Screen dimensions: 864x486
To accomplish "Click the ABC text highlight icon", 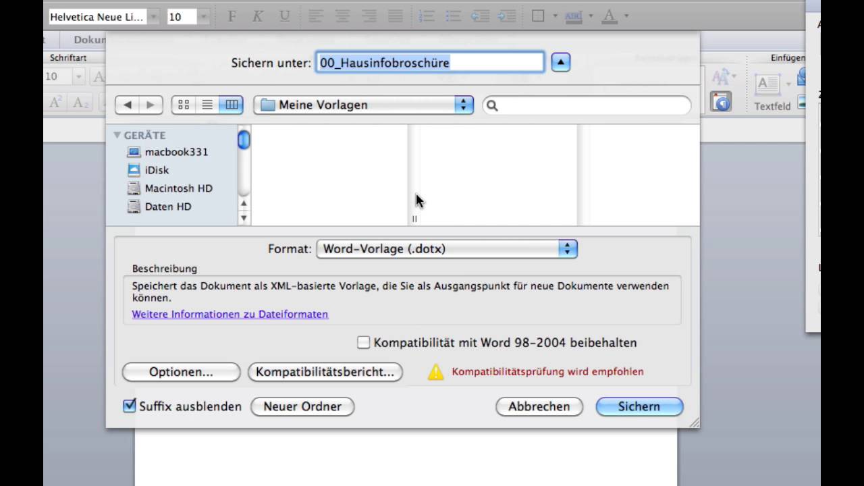I will pyautogui.click(x=573, y=16).
